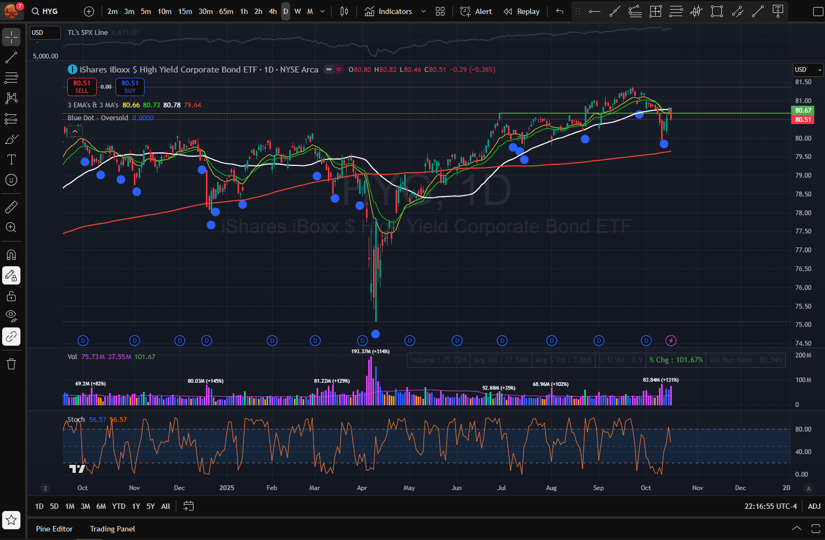Create a new Alert
825x540 pixels.
click(476, 11)
